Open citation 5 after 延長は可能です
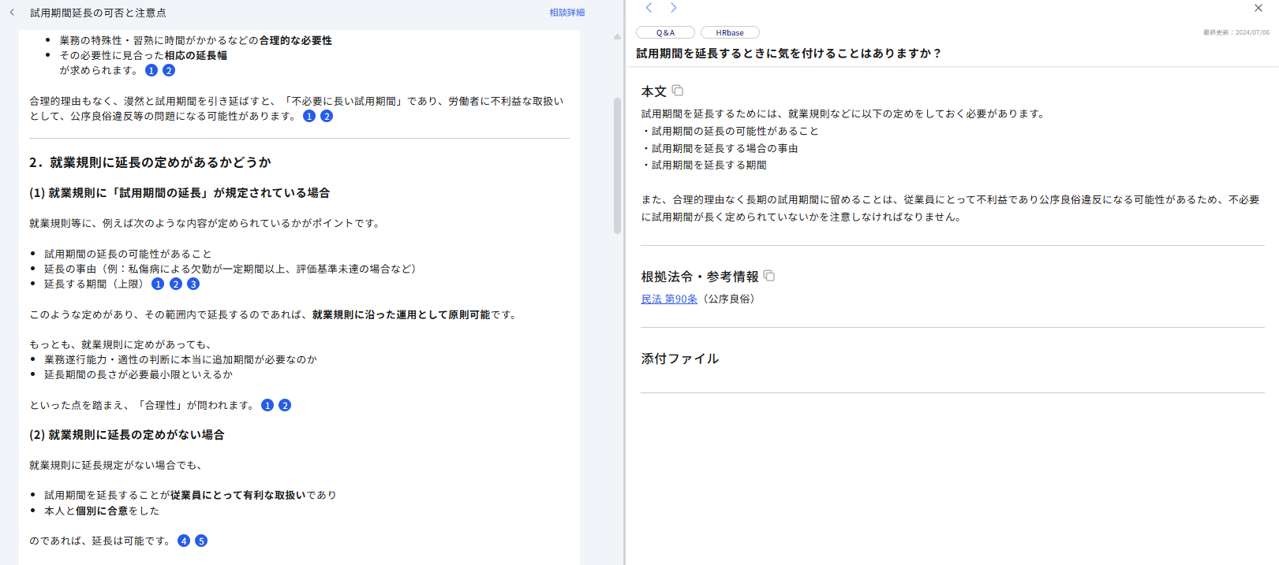 click(x=201, y=541)
